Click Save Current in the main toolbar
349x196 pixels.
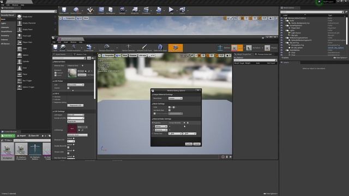(64, 10)
